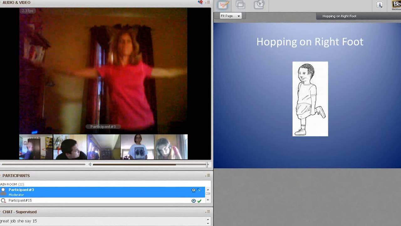Click the Moderator label under Participant#3

pyautogui.click(x=16, y=195)
